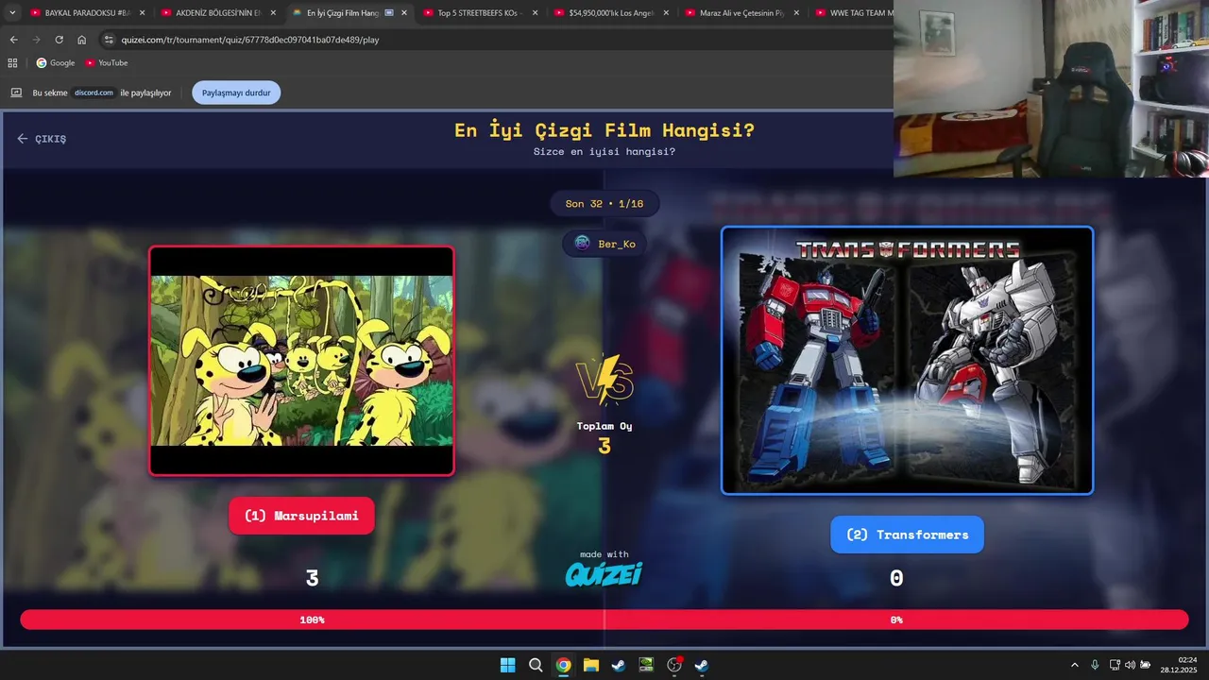The image size is (1209, 680).
Task: Switch to BAYKAL PARADOKSU tab
Action: tap(85, 13)
